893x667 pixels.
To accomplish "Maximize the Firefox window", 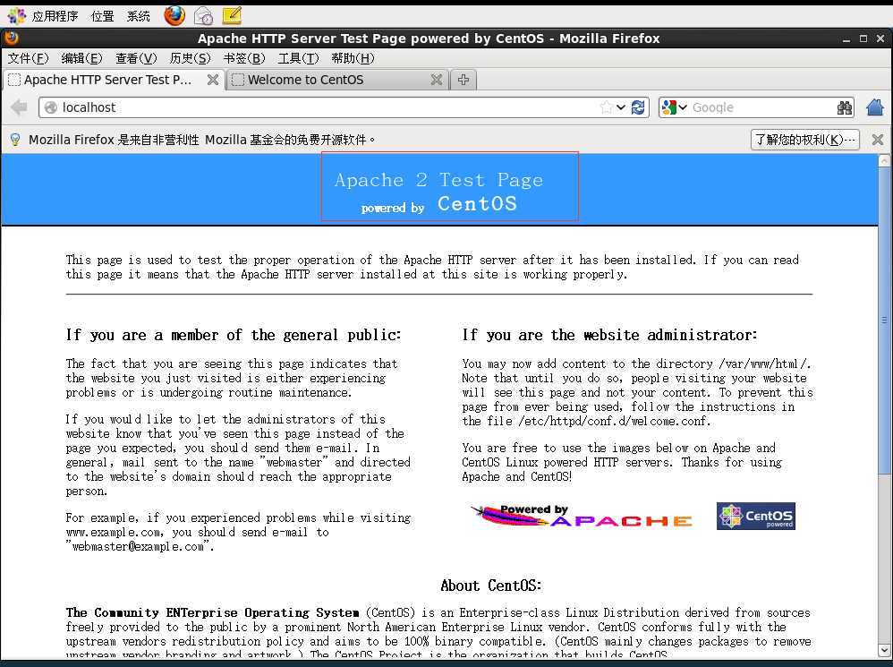I will 863,38.
